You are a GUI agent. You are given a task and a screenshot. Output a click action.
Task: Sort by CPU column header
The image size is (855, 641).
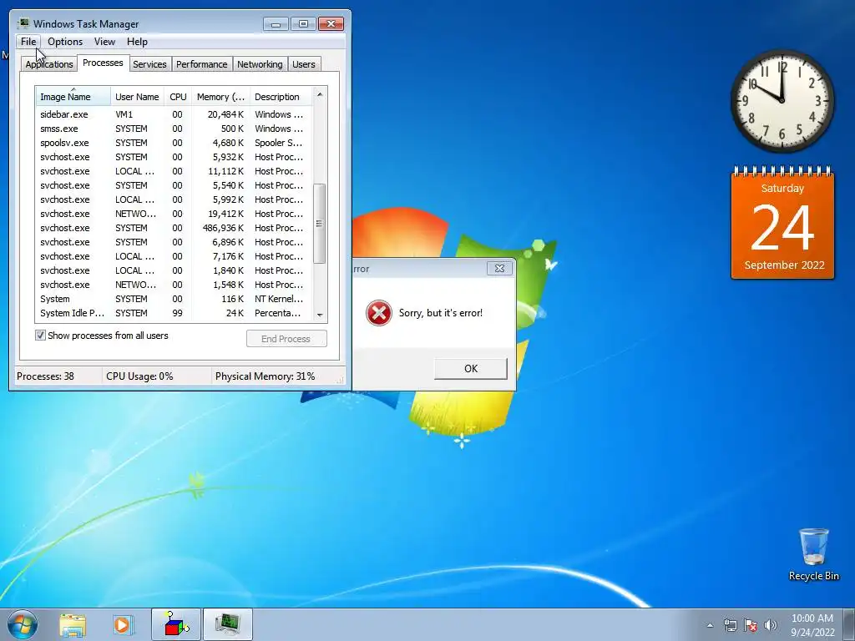point(178,97)
